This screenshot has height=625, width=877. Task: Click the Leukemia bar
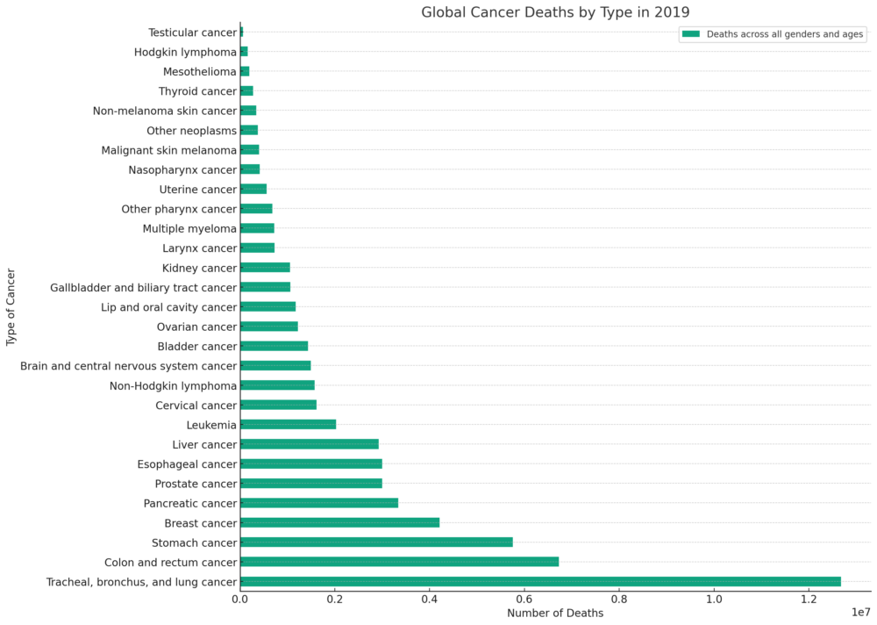(x=288, y=425)
